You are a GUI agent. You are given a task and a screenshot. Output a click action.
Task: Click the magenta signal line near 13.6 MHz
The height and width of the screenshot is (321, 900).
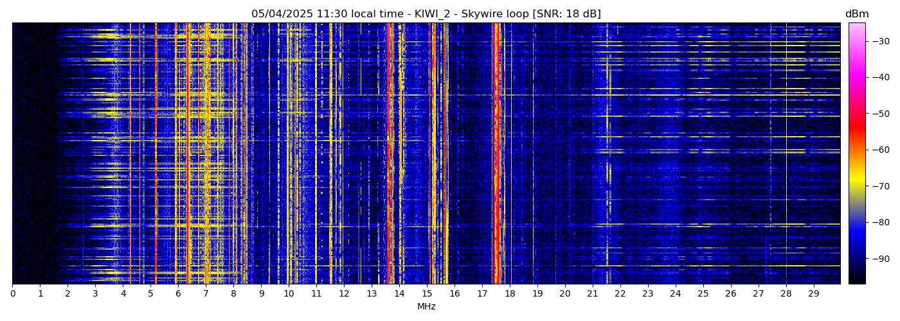click(389, 154)
